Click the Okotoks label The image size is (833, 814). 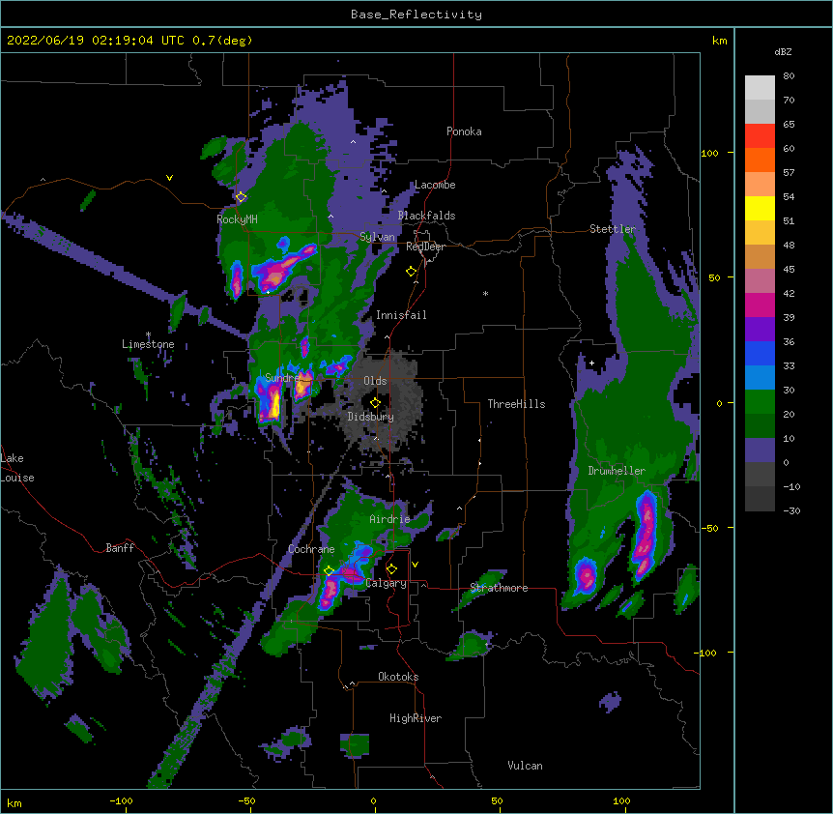click(x=398, y=677)
